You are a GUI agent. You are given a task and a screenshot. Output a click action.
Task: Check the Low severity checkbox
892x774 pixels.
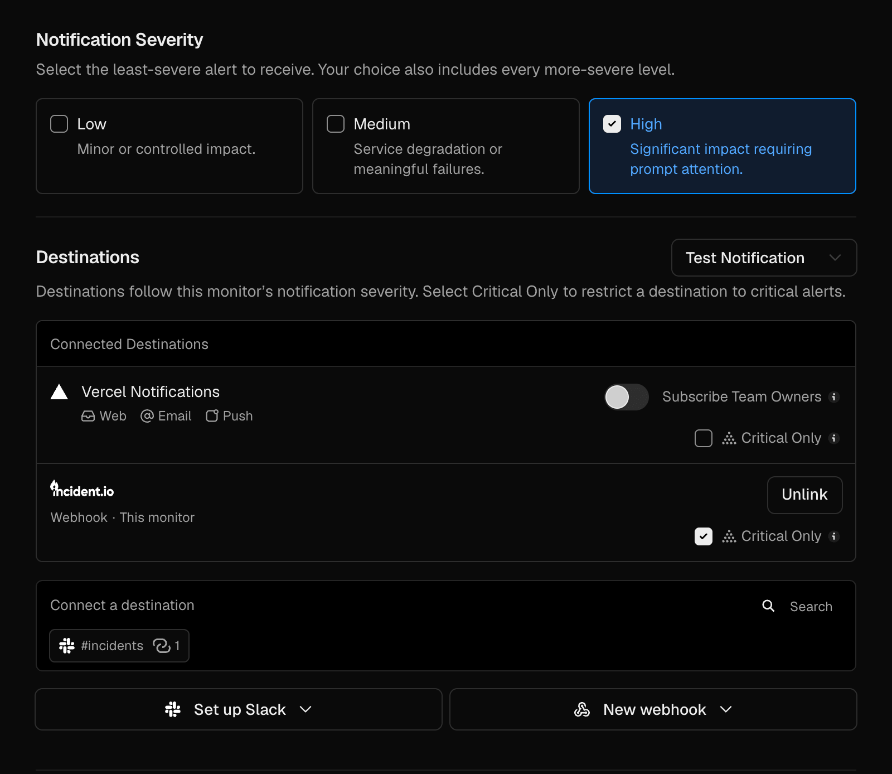coord(59,124)
